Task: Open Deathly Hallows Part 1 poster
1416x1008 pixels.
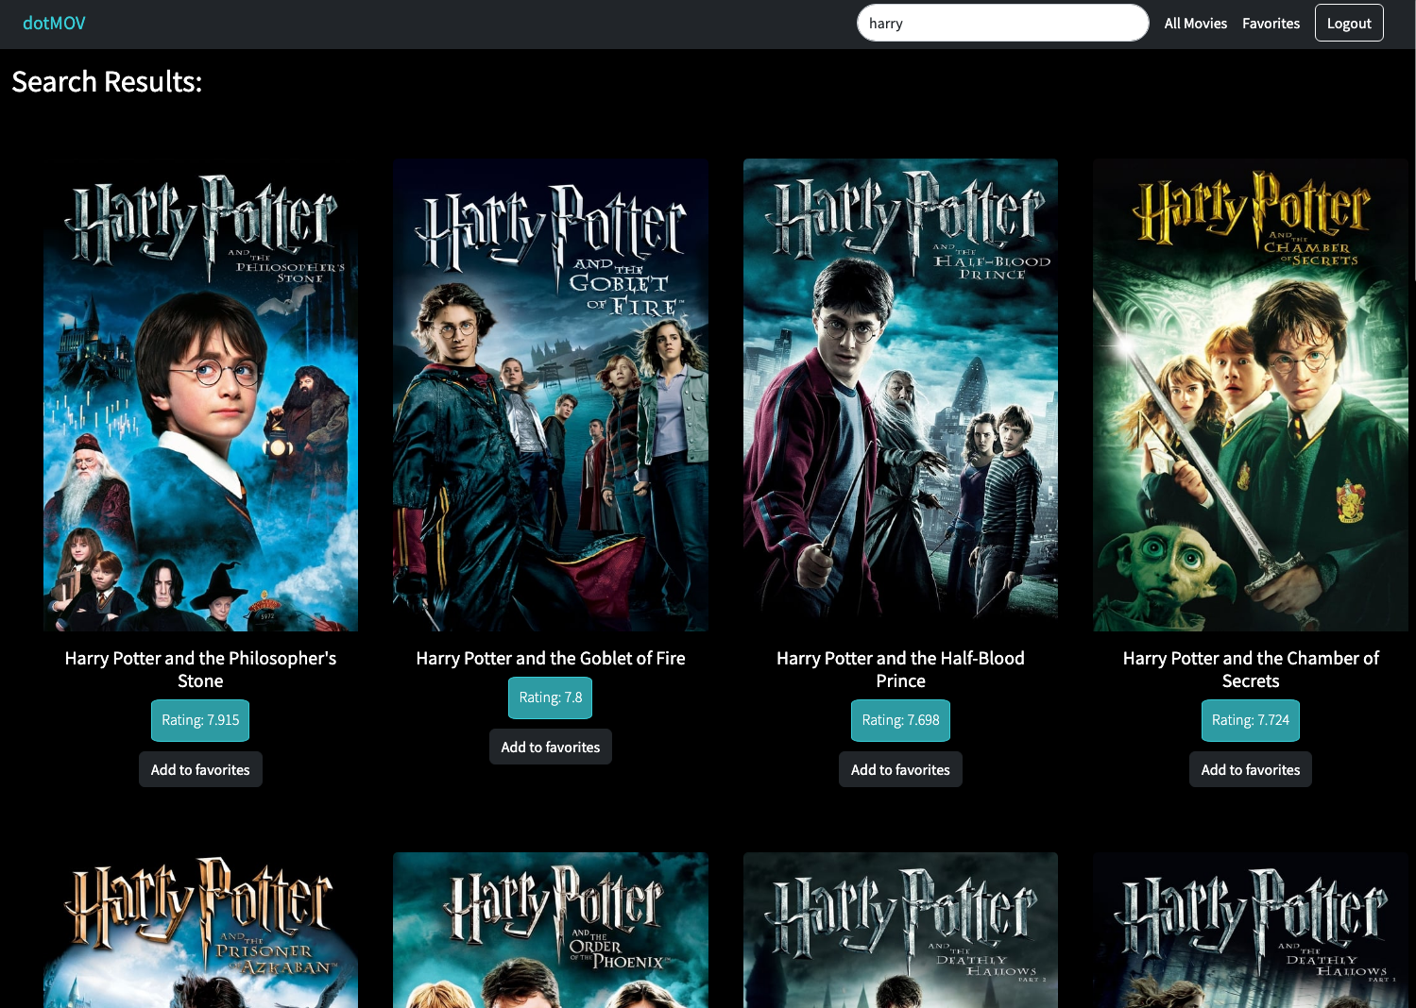Action: pyautogui.click(x=1251, y=931)
